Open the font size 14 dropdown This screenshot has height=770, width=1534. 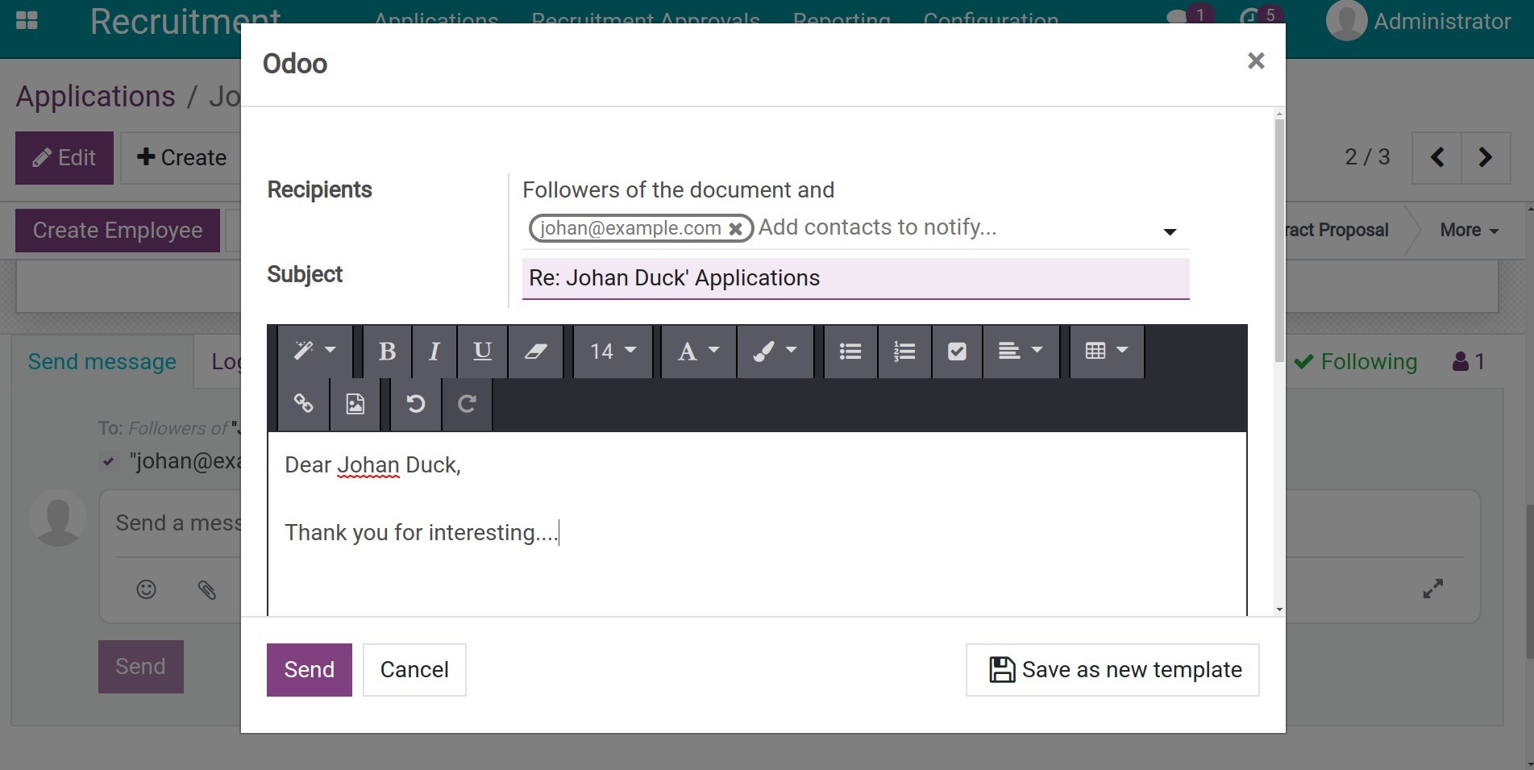click(612, 352)
